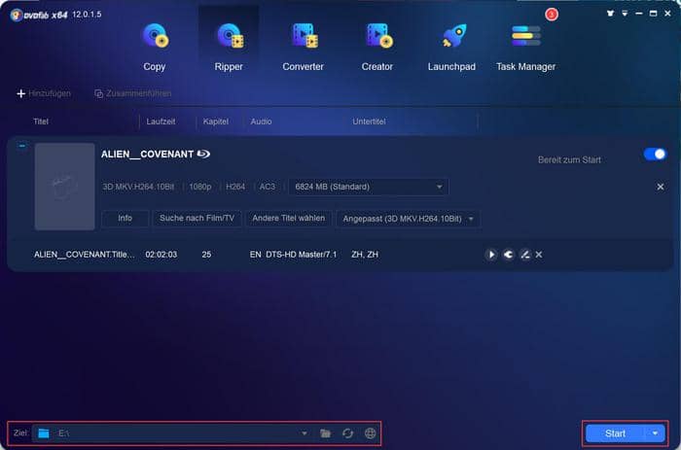
Task: Click the 1080p resolution label
Action: pos(200,187)
